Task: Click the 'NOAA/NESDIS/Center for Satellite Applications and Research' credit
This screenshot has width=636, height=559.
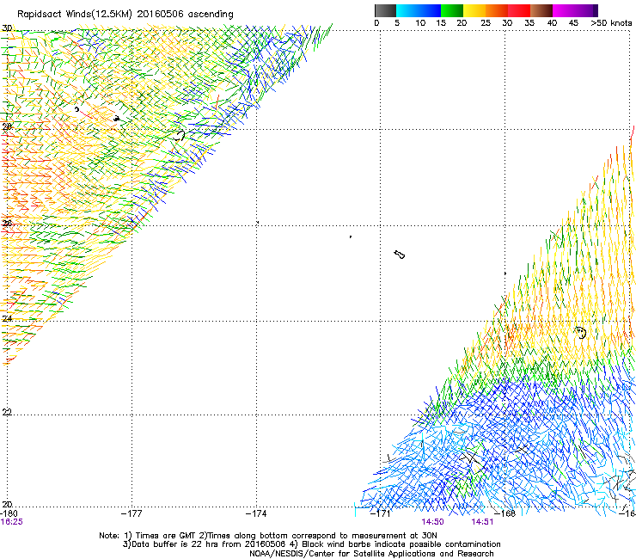Action: coord(371,554)
